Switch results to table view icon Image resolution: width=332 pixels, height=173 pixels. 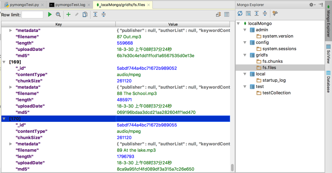point(227,14)
